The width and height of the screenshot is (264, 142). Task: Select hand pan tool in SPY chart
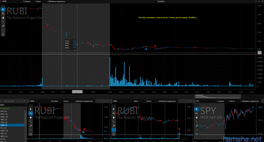coord(196,117)
